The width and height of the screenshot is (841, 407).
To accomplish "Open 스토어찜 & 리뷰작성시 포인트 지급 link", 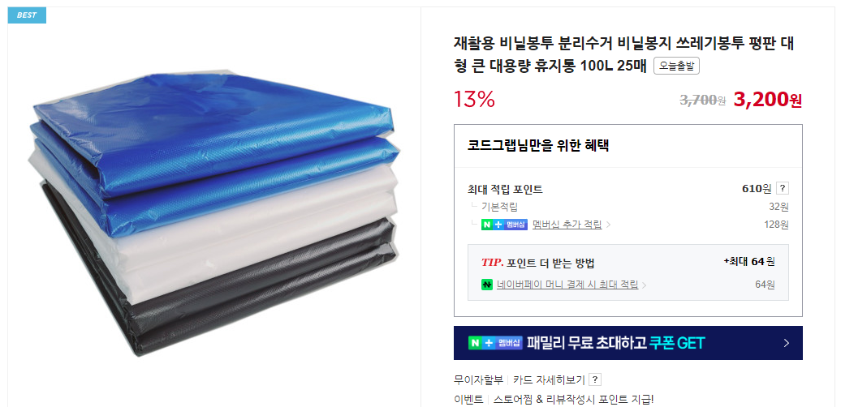I will coord(573,399).
